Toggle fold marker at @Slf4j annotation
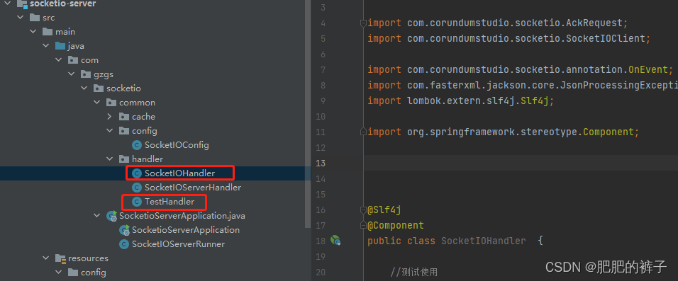This screenshot has width=678, height=281. coord(363,210)
